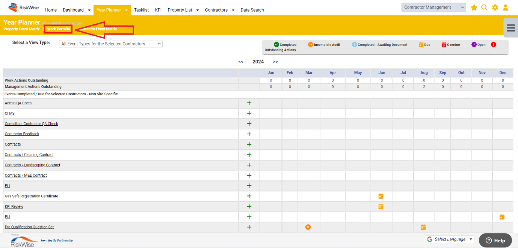Image resolution: width=518 pixels, height=248 pixels.
Task: Open the PLI link
Action: pos(7,217)
